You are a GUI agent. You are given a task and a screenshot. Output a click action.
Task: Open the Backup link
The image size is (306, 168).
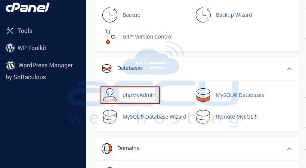pos(132,15)
